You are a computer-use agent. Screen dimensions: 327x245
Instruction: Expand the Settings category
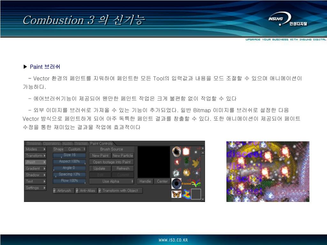tap(35, 188)
